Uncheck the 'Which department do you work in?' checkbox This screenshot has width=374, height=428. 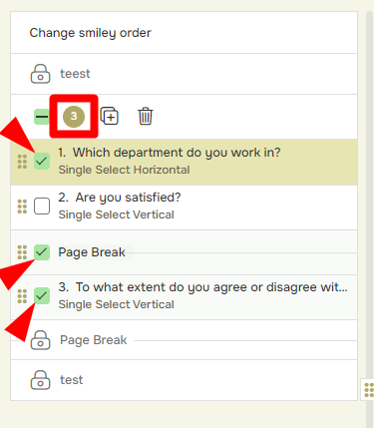pyautogui.click(x=42, y=162)
